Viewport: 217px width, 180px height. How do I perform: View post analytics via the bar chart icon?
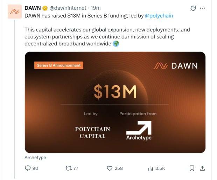150,168
